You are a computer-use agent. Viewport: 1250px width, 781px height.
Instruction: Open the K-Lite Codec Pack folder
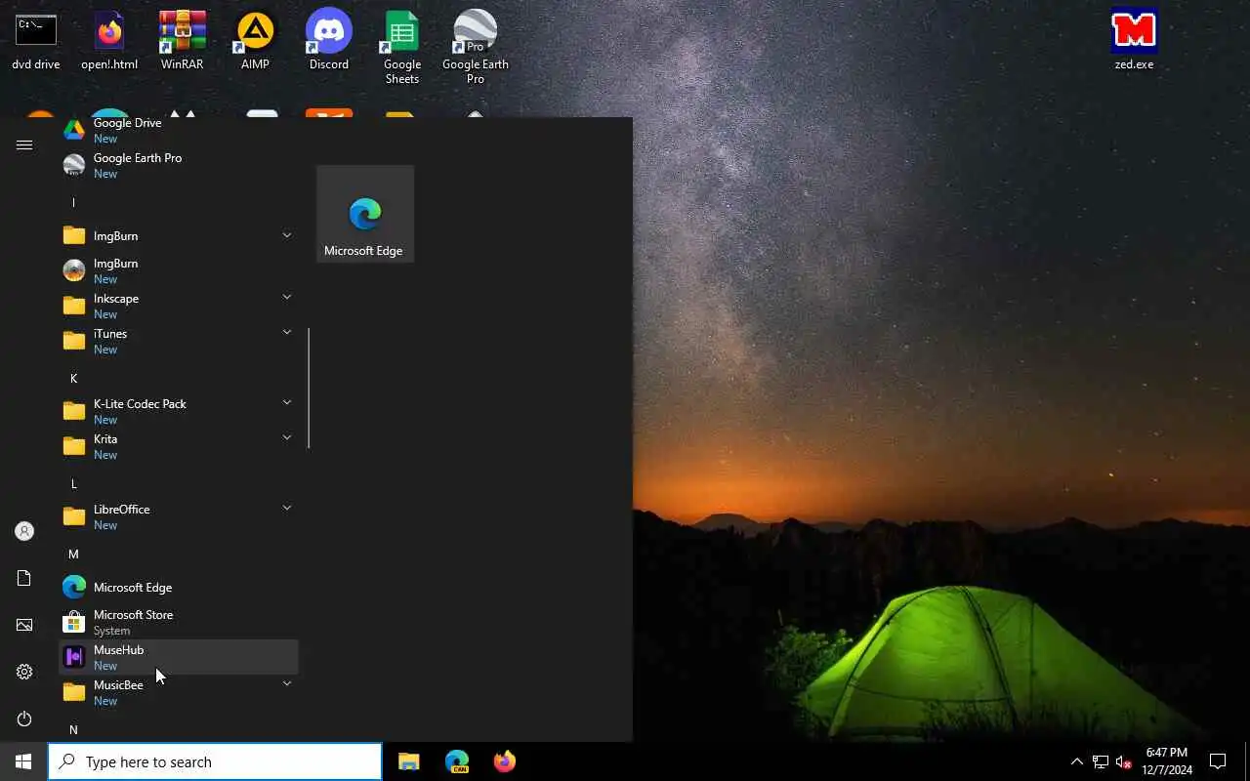pos(179,411)
